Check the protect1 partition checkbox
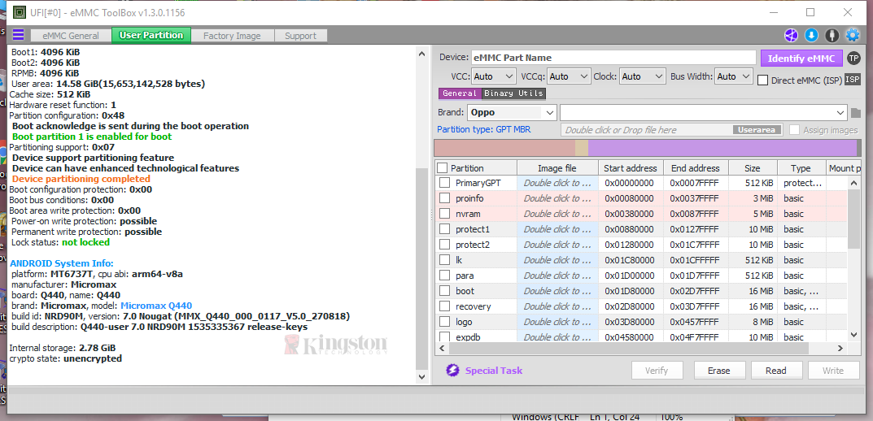 click(444, 228)
